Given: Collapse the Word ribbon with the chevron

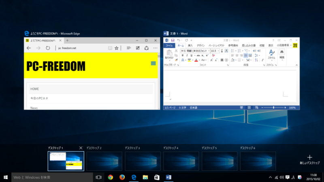Looking at the screenshot, I should 296,65.
